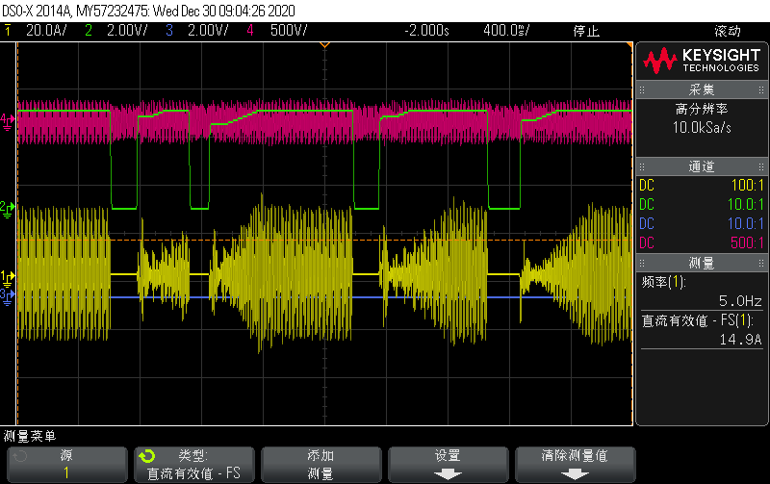Toggle channel 1 20.0A/ scale indicator
Image resolution: width=770 pixels, height=484 pixels.
(39, 31)
